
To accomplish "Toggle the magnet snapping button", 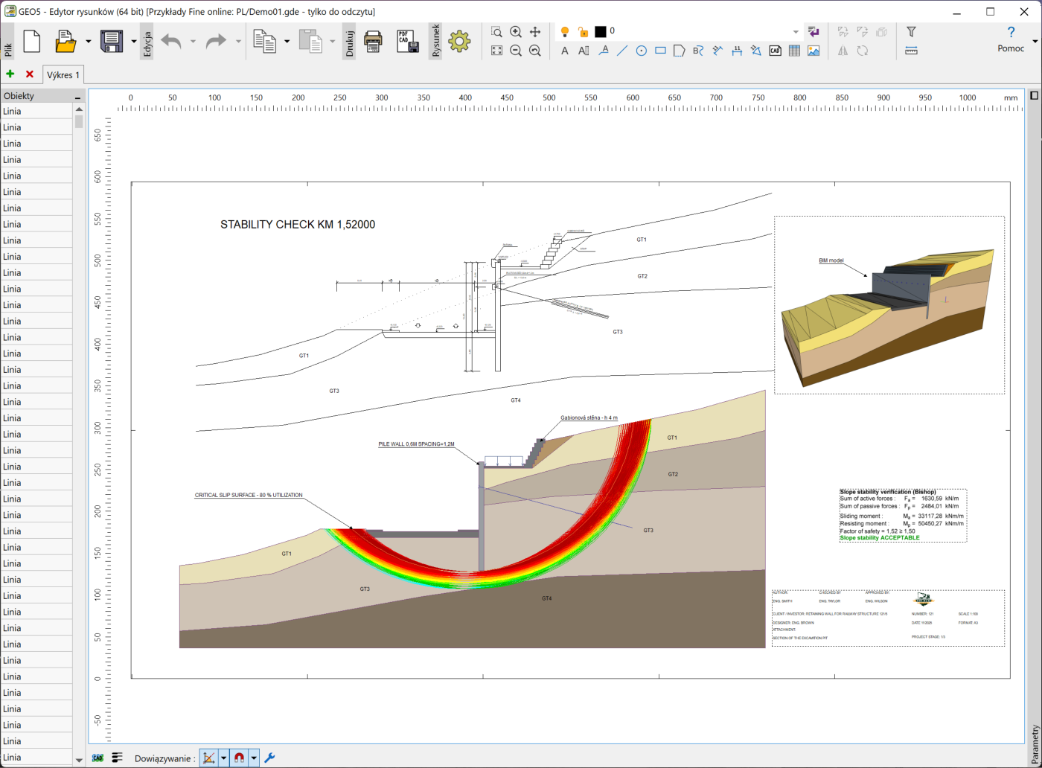I will click(239, 758).
